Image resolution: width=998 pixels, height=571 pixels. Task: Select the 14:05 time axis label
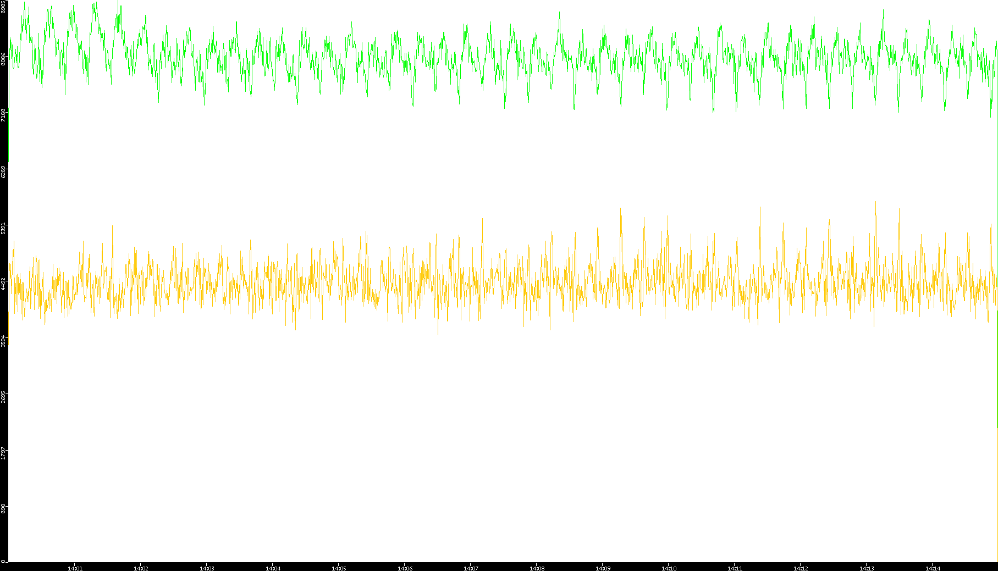coord(339,568)
